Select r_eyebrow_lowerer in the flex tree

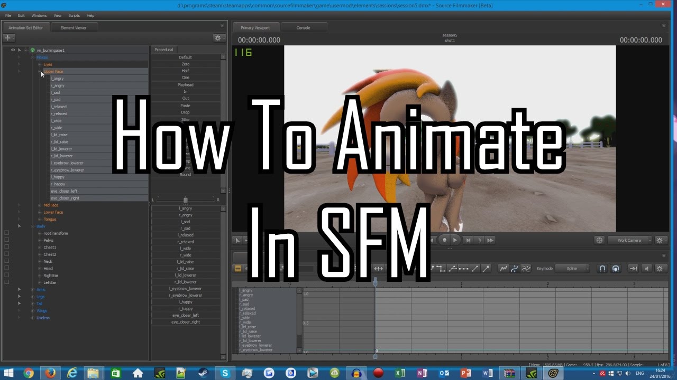click(67, 170)
